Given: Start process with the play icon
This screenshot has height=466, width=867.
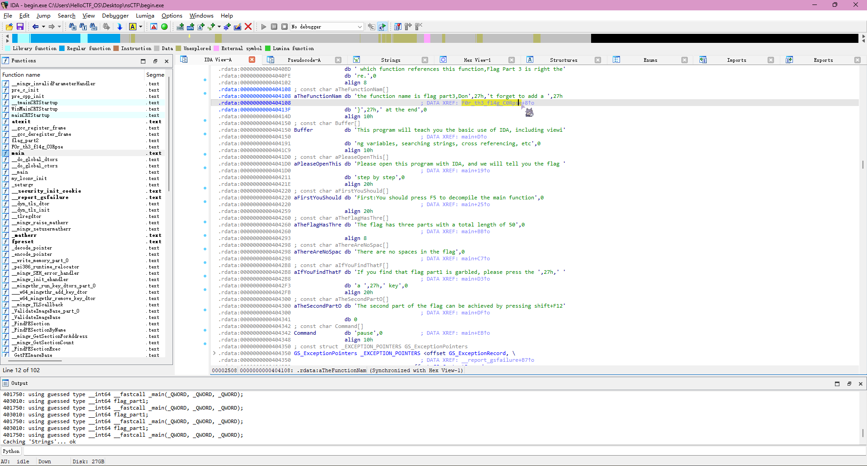Looking at the screenshot, I should (x=264, y=27).
